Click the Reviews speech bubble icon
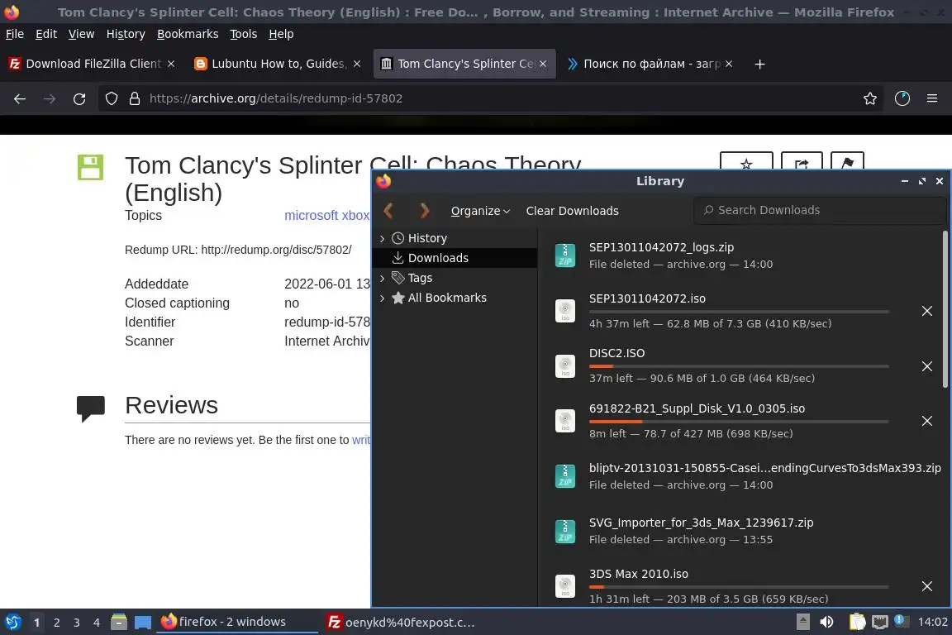Screen dimensions: 952x635 click(x=90, y=408)
